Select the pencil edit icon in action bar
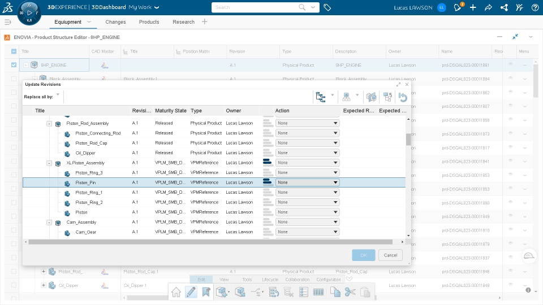Screen dimensions: 543x305 coord(191,292)
